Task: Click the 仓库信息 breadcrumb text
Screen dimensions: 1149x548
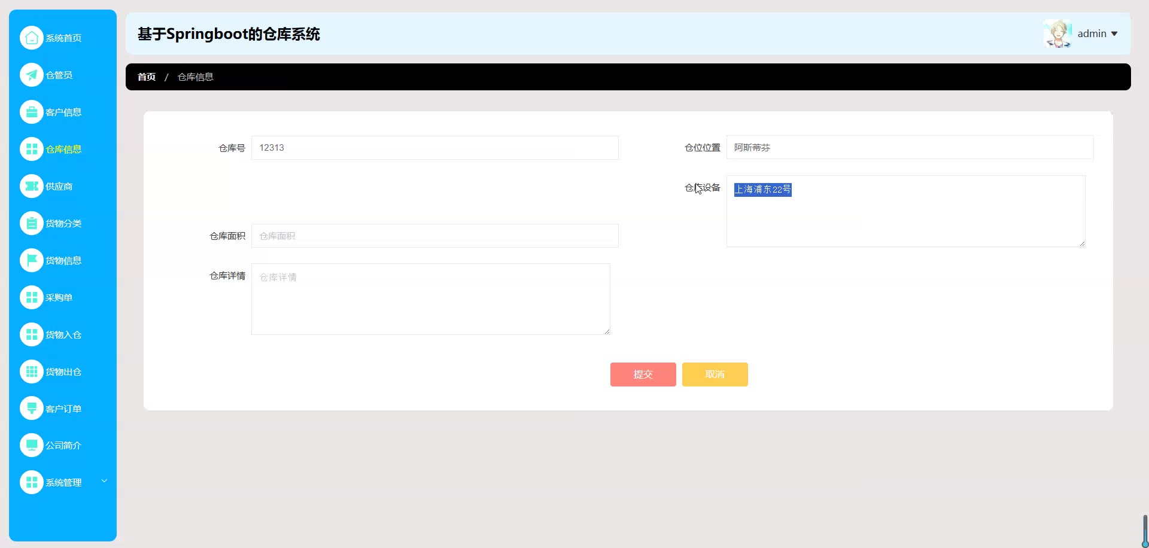Action: click(196, 77)
